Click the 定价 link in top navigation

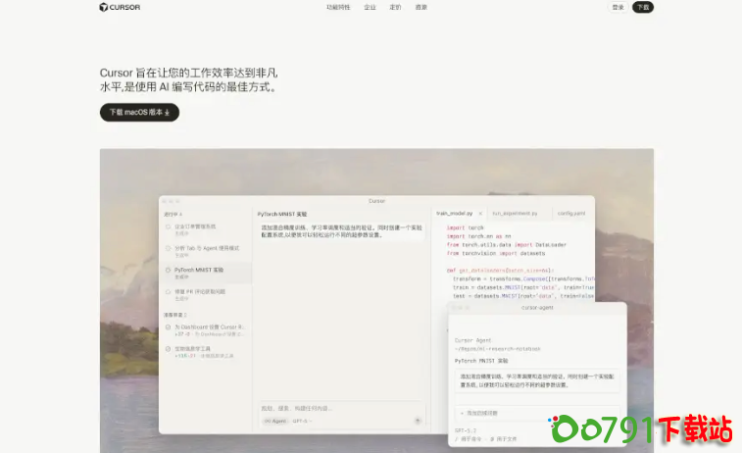click(395, 7)
